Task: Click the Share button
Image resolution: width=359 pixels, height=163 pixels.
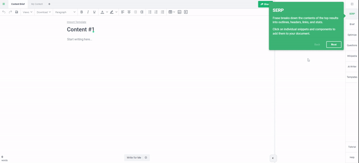Action: 264,4
